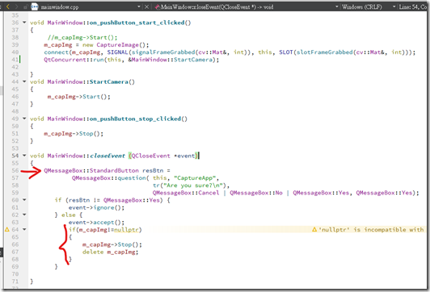The width and height of the screenshot is (430, 292).
Task: Click CaptureImage constructor call on line 39
Action: 123,45
